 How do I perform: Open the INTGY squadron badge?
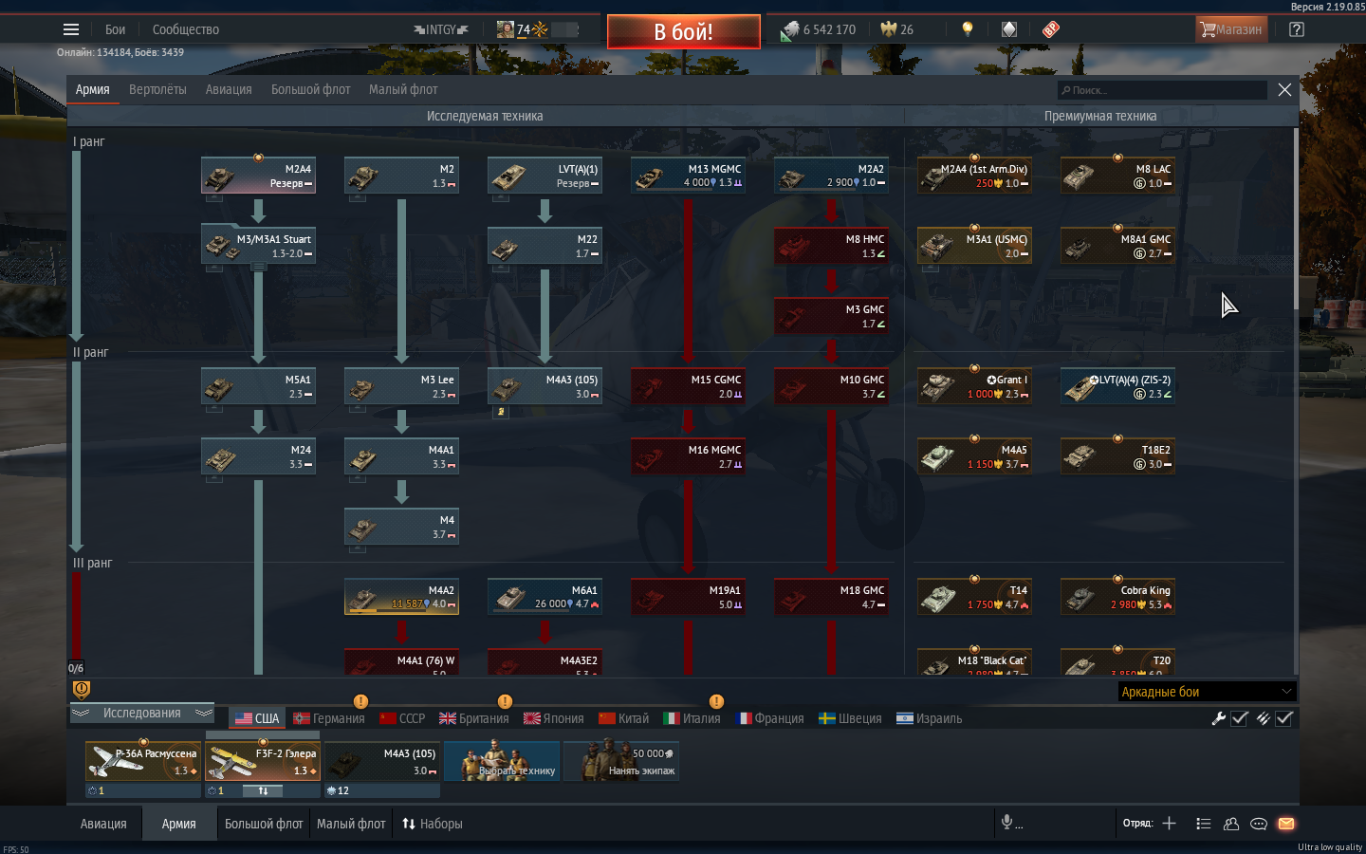440,29
